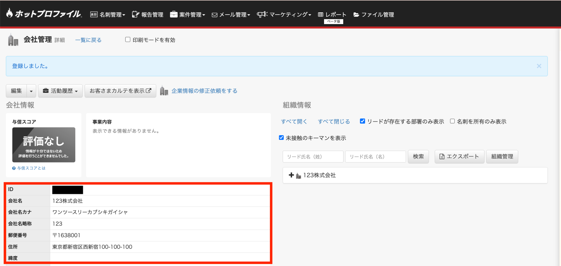Click the company name value 123株式会社 in table
This screenshot has height=266, width=561.
pyautogui.click(x=67, y=201)
